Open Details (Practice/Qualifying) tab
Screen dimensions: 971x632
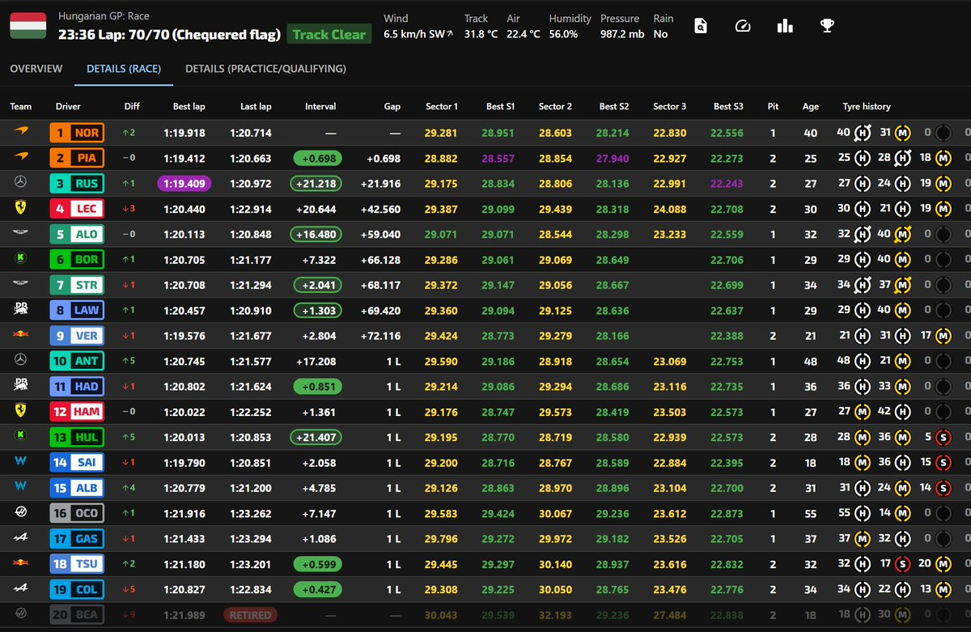tap(265, 69)
